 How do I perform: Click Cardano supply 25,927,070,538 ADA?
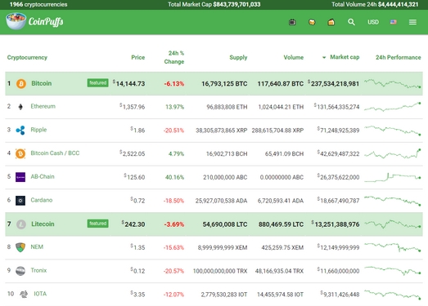[222, 201]
